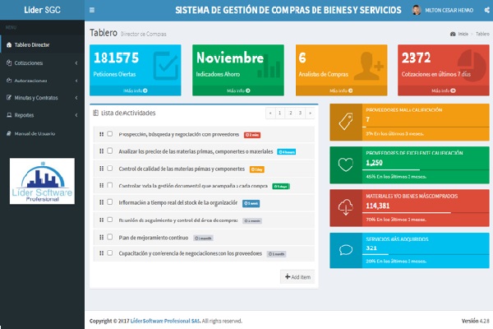Click the heart icon for Proveedores Excelente Calificación
Screen dimensions: 493x329
point(345,165)
